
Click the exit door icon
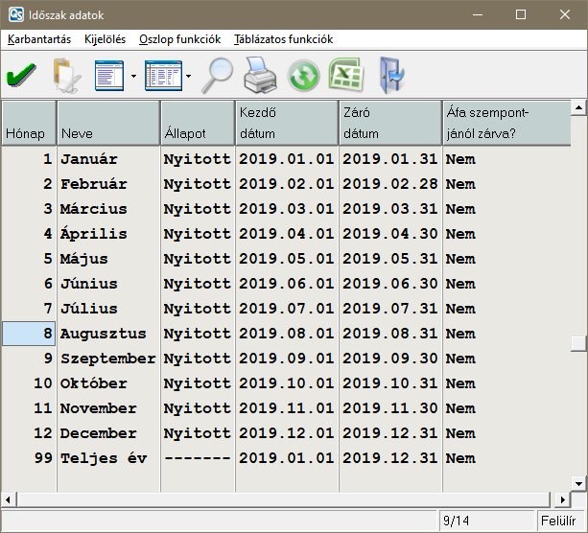tap(391, 74)
